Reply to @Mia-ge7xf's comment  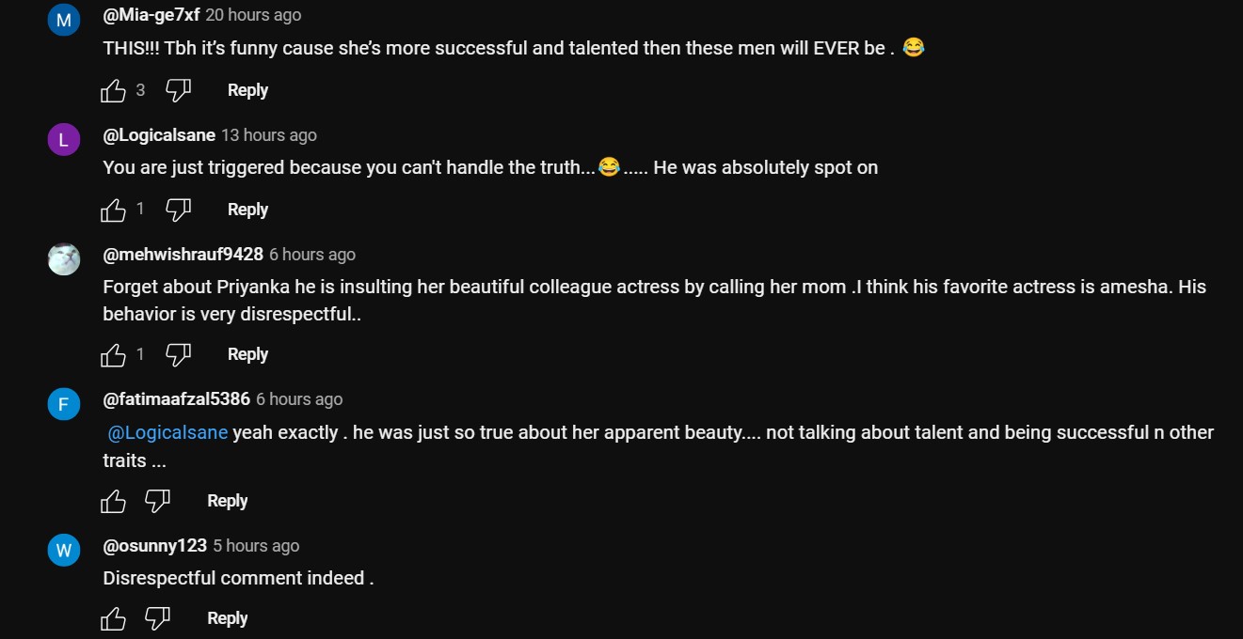tap(247, 90)
